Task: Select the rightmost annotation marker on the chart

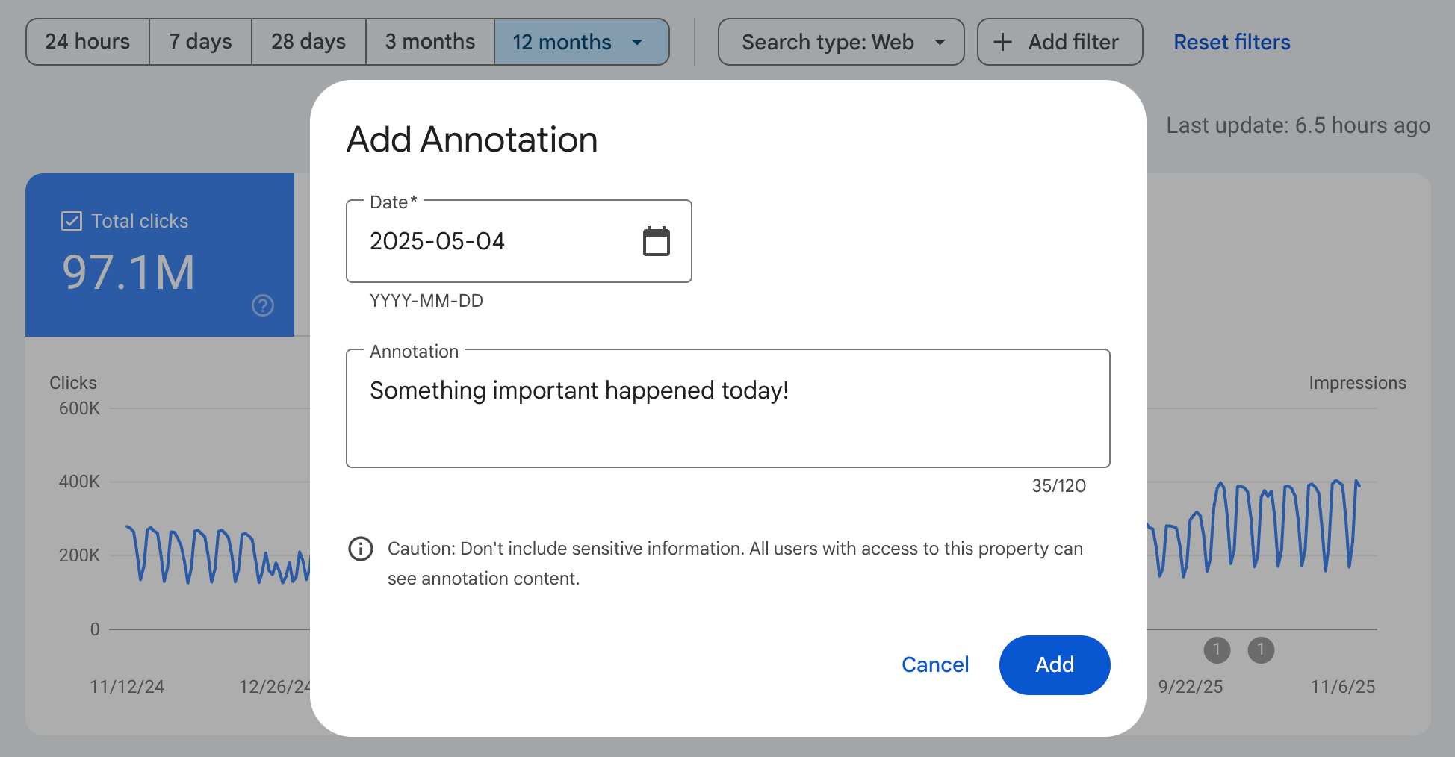Action: (x=1261, y=650)
